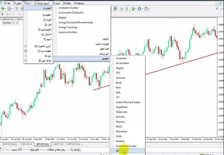Select Custom Moving Averages indicator
224x155 pixels.
128,102
